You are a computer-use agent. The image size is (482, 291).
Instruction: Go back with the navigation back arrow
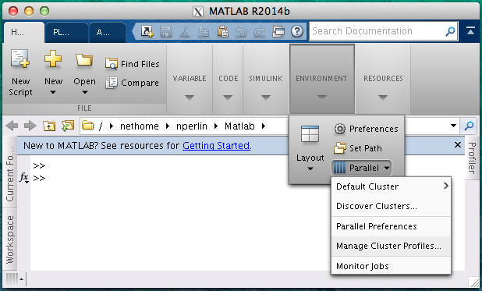click(12, 126)
